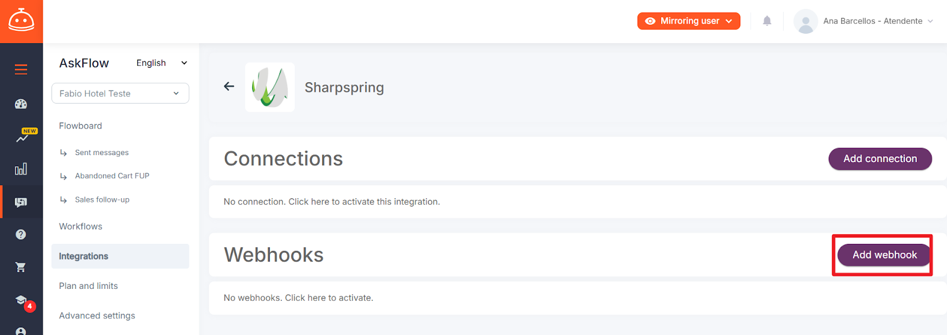Click the Add webhook button
The height and width of the screenshot is (335, 947).
tap(884, 255)
